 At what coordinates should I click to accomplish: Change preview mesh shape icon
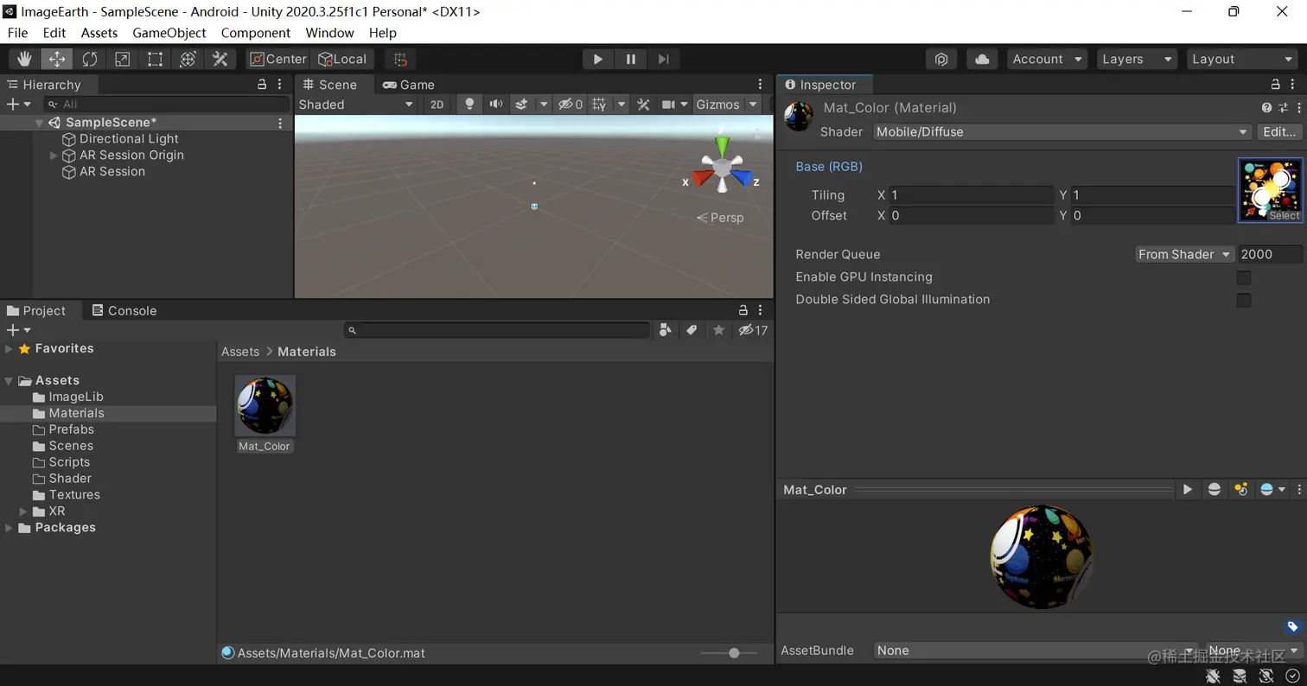coord(1215,489)
